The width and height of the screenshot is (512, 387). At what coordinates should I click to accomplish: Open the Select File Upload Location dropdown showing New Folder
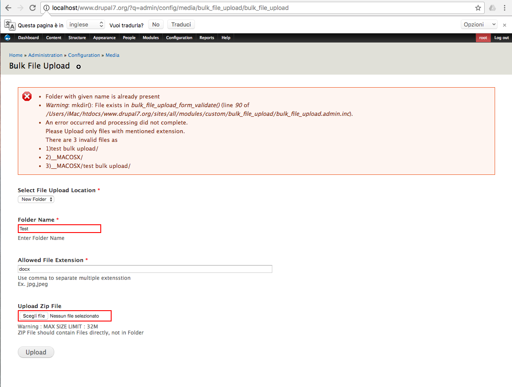[x=36, y=199]
